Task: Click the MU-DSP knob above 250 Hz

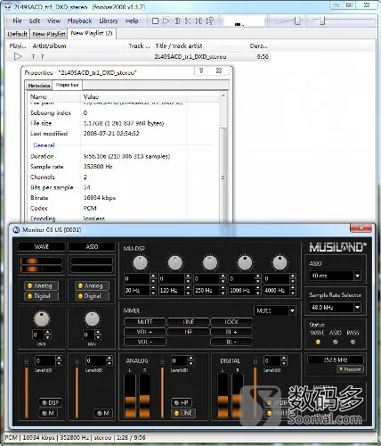Action: pos(210,262)
